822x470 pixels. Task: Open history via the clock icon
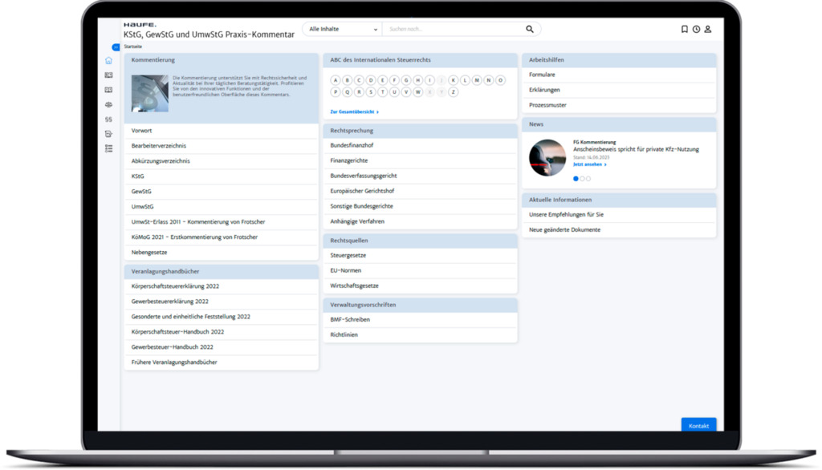696,30
